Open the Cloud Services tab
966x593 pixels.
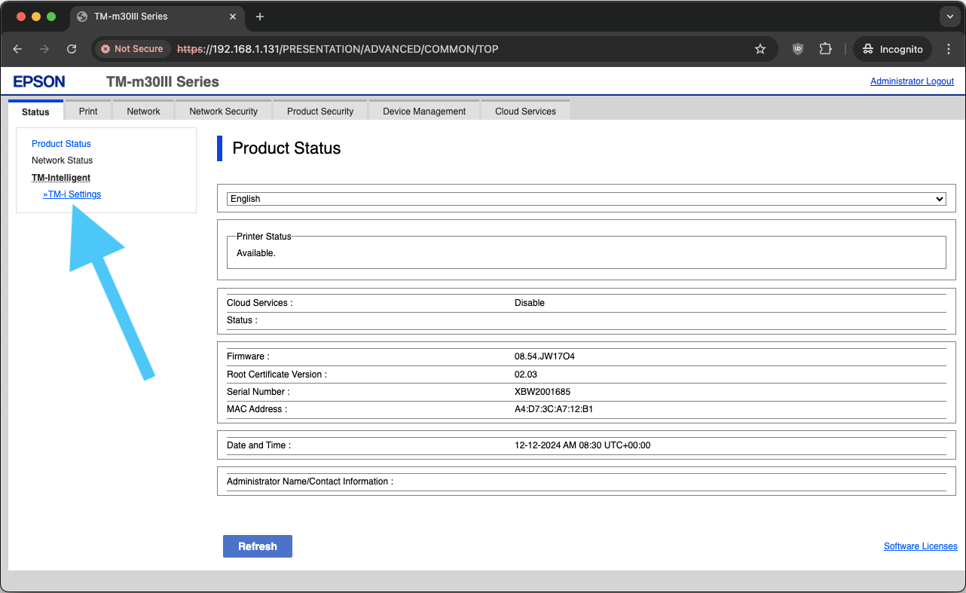click(525, 111)
